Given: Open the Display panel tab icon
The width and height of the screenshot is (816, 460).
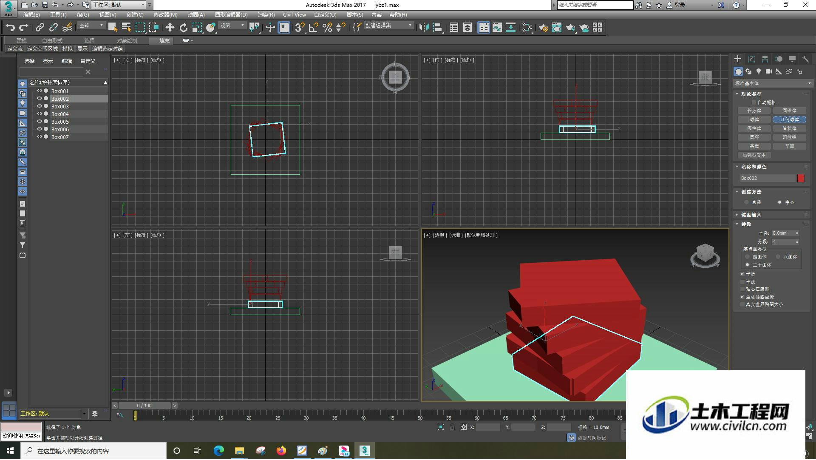Looking at the screenshot, I should pos(792,59).
